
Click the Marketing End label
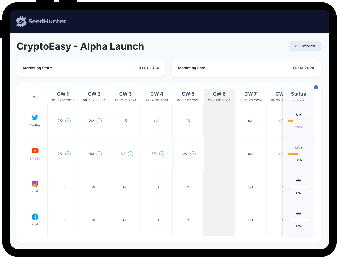pyautogui.click(x=191, y=68)
